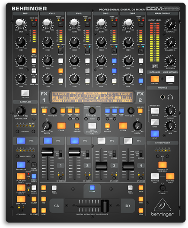
Task: Click the REVERSE TAP button
Action: click(x=155, y=176)
